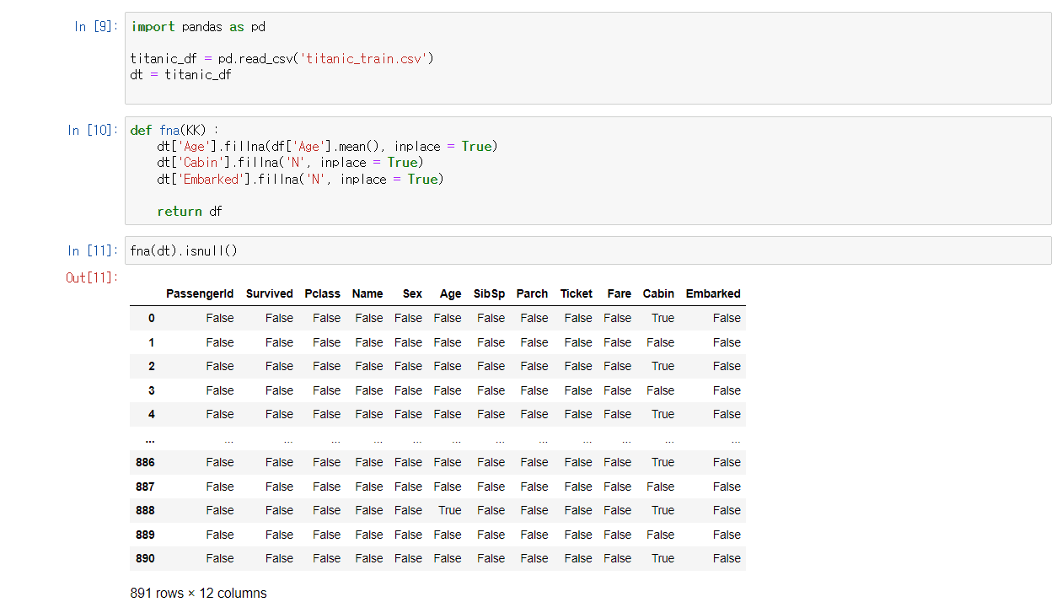Click row index 888 in output table
Image resolution: width=1062 pixels, height=613 pixels.
(145, 510)
